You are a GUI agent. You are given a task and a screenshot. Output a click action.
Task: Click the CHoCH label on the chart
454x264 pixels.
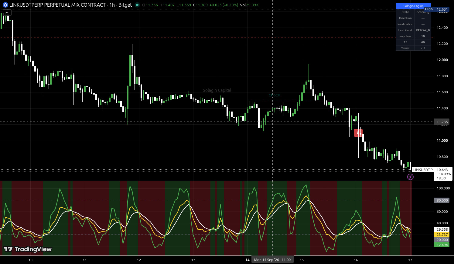coord(274,95)
